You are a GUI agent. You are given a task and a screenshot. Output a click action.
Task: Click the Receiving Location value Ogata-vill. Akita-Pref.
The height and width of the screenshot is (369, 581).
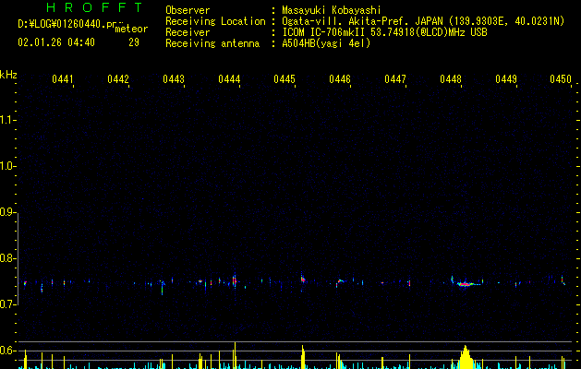(345, 21)
